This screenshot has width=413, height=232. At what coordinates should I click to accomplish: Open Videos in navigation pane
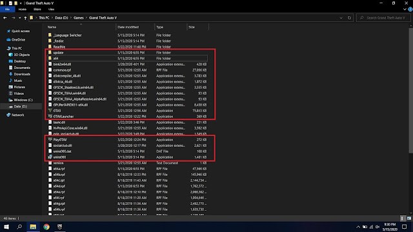click(19, 93)
